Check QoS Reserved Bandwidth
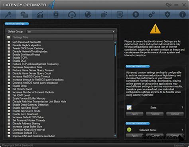This screenshot has width=189, height=147. (x=9, y=42)
